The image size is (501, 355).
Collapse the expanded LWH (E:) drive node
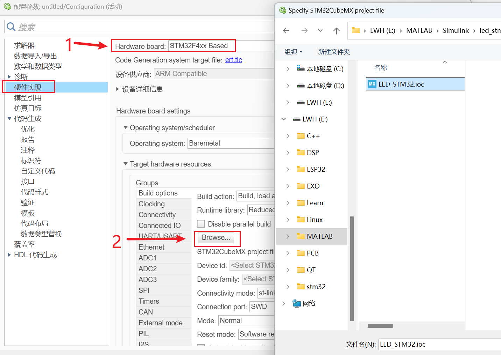coord(284,119)
